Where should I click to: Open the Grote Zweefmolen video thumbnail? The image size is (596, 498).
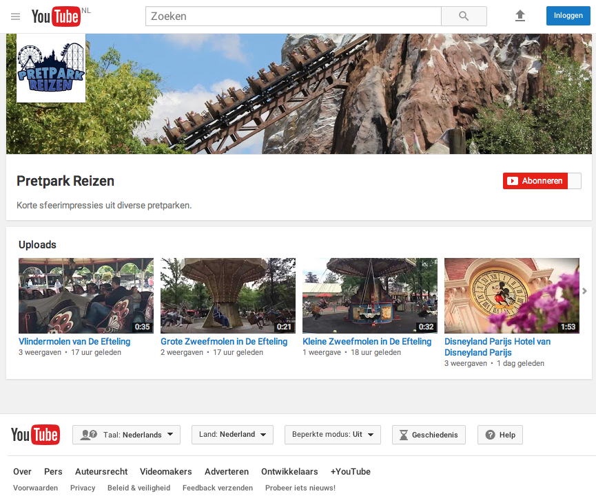tap(227, 295)
